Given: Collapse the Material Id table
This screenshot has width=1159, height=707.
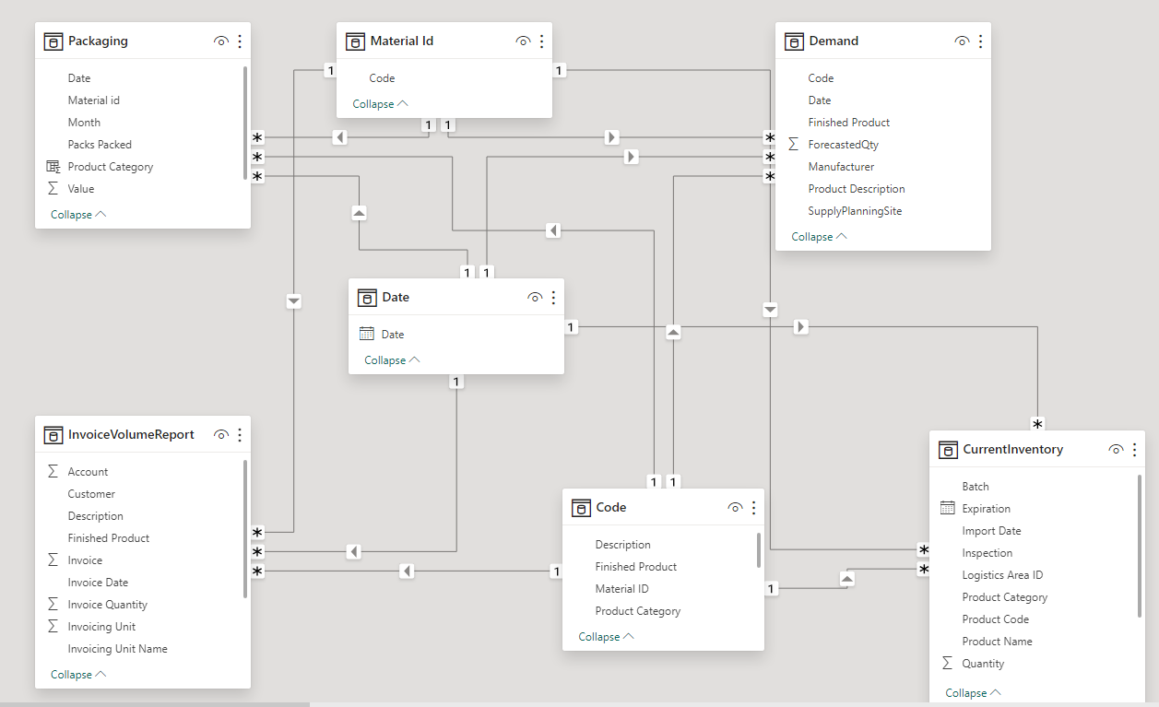Looking at the screenshot, I should [380, 104].
